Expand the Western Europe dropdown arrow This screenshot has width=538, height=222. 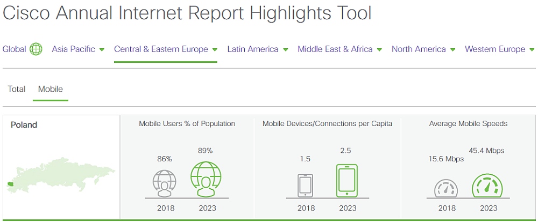[x=532, y=49]
